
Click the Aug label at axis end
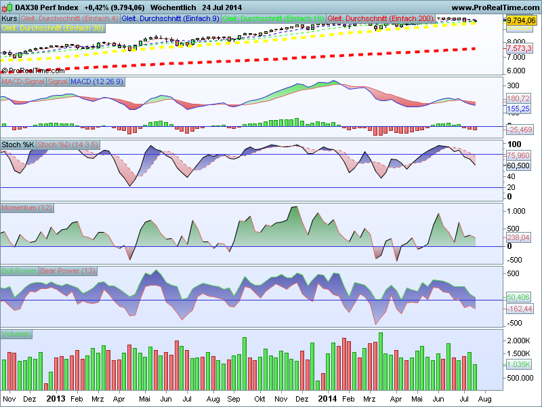click(x=484, y=399)
